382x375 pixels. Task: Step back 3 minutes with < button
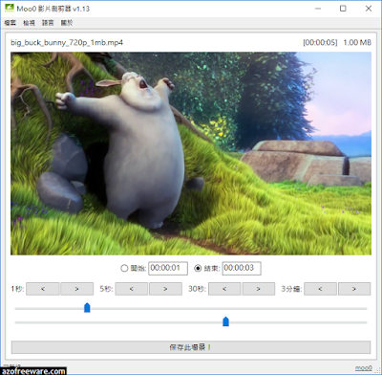pos(320,289)
